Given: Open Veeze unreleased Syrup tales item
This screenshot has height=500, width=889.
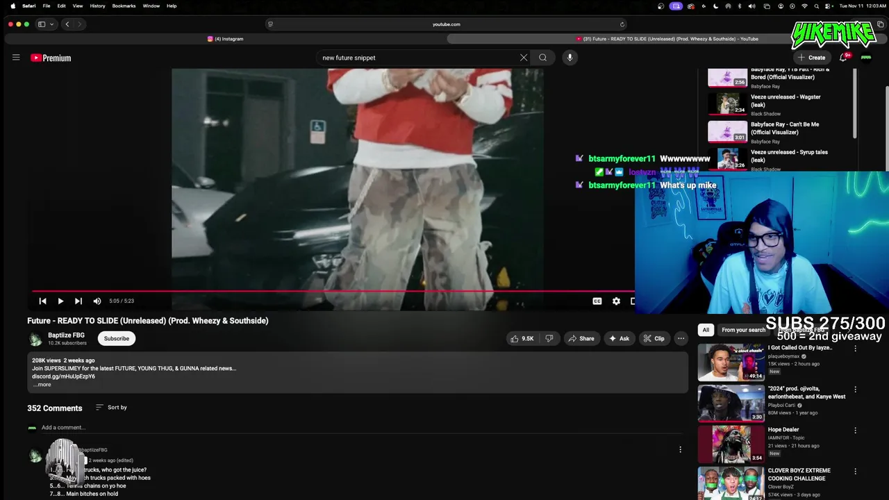Looking at the screenshot, I should (x=778, y=159).
